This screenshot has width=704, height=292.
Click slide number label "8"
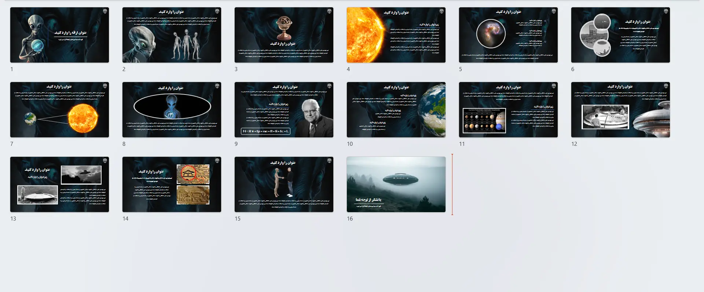(124, 144)
